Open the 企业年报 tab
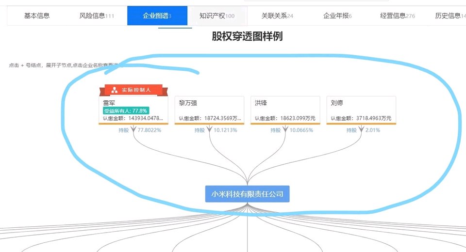Viewport: 466px width, 252px height. click(337, 16)
